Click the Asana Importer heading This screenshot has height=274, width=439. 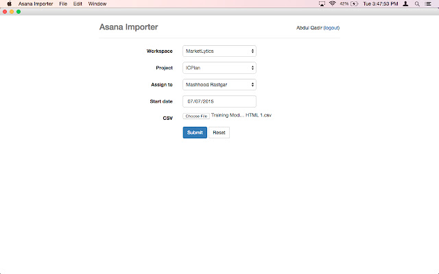click(128, 27)
